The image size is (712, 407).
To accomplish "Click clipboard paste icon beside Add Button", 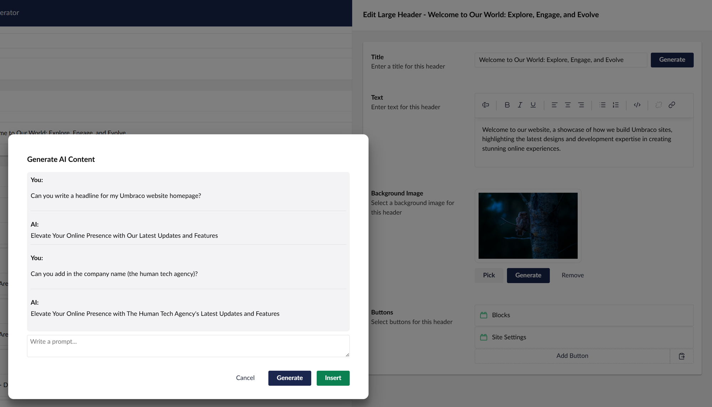I will (682, 356).
